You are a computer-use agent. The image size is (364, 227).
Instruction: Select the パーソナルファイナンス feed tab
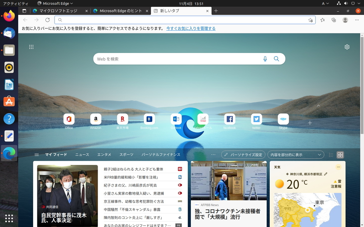point(161,155)
